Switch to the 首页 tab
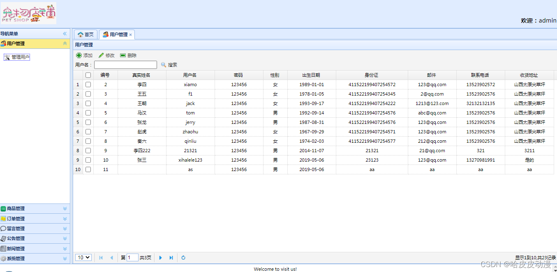The height and width of the screenshot is (272, 557). [86, 34]
